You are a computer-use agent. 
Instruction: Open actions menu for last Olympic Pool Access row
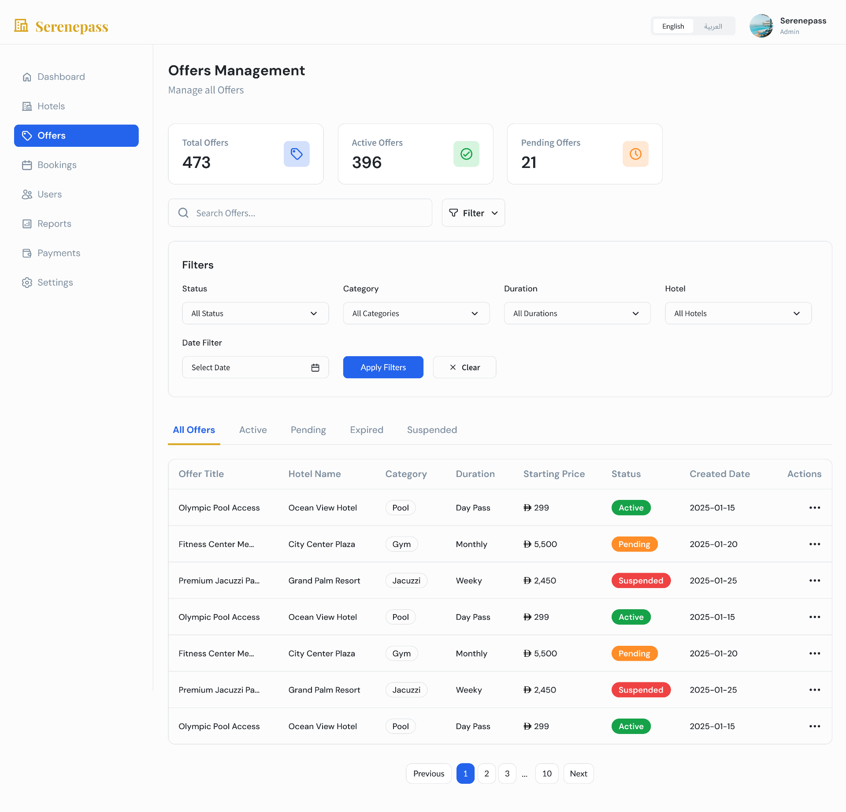(815, 726)
